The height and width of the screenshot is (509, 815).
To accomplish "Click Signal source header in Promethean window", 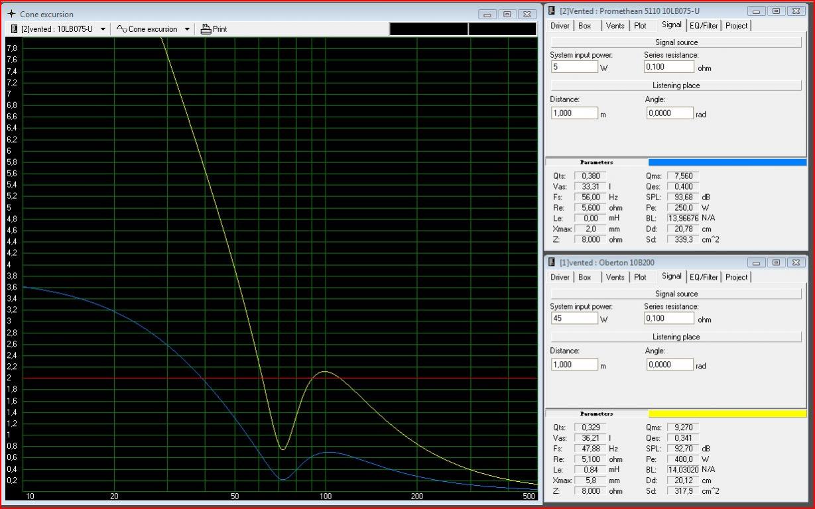I will 676,42.
